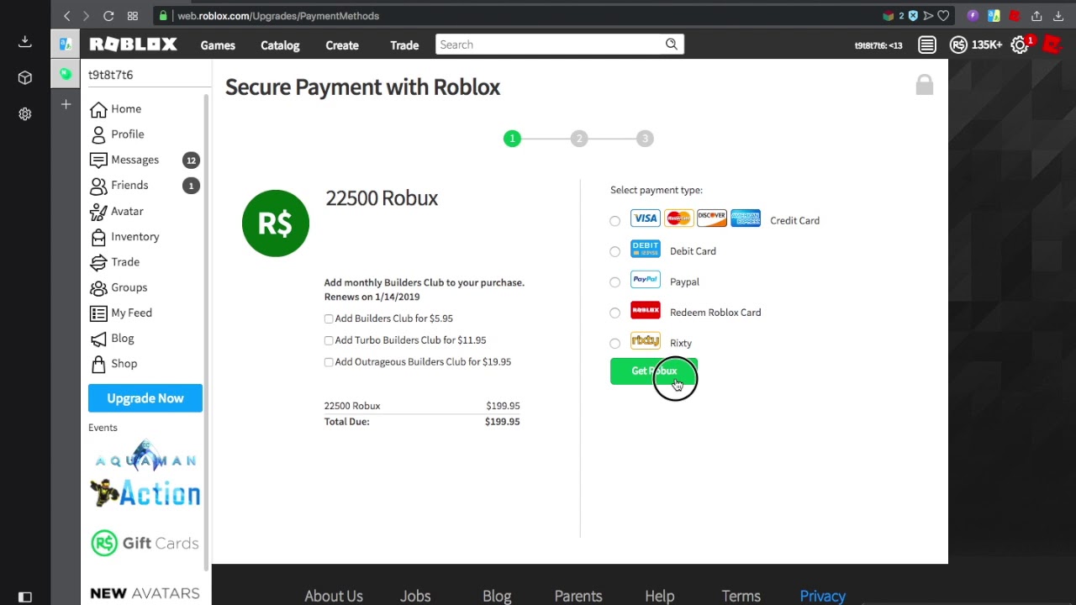Select Paypal payment type

(615, 282)
